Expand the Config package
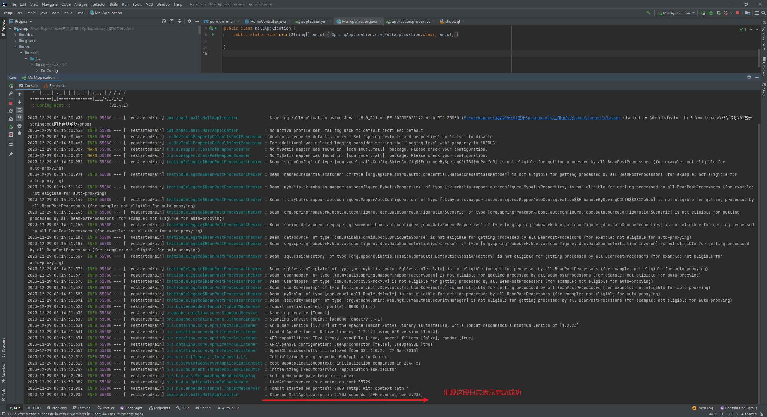This screenshot has width=767, height=417. (x=37, y=71)
